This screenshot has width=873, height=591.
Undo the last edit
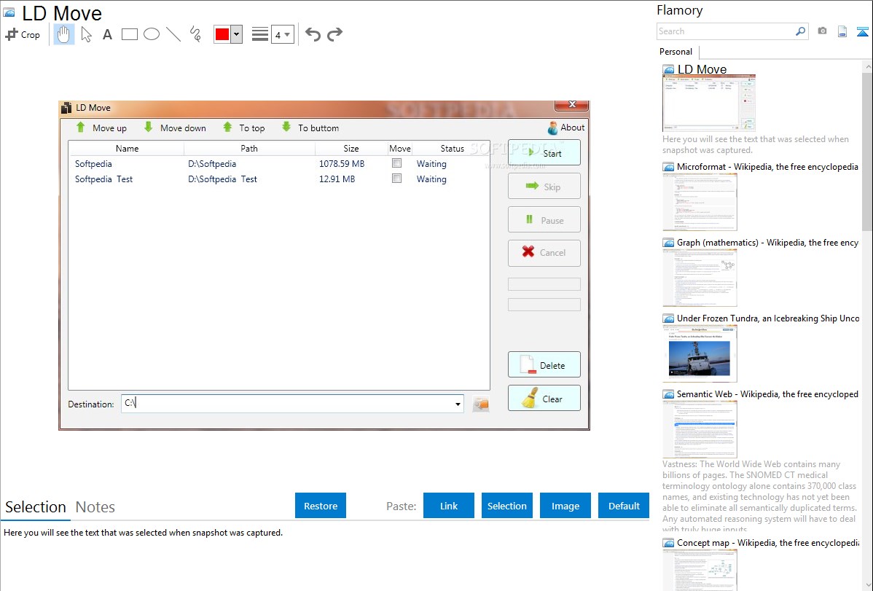pos(313,34)
